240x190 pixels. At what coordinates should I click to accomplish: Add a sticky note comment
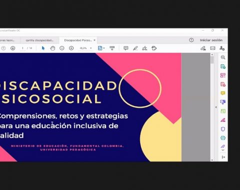pyautogui.click(x=126, y=48)
